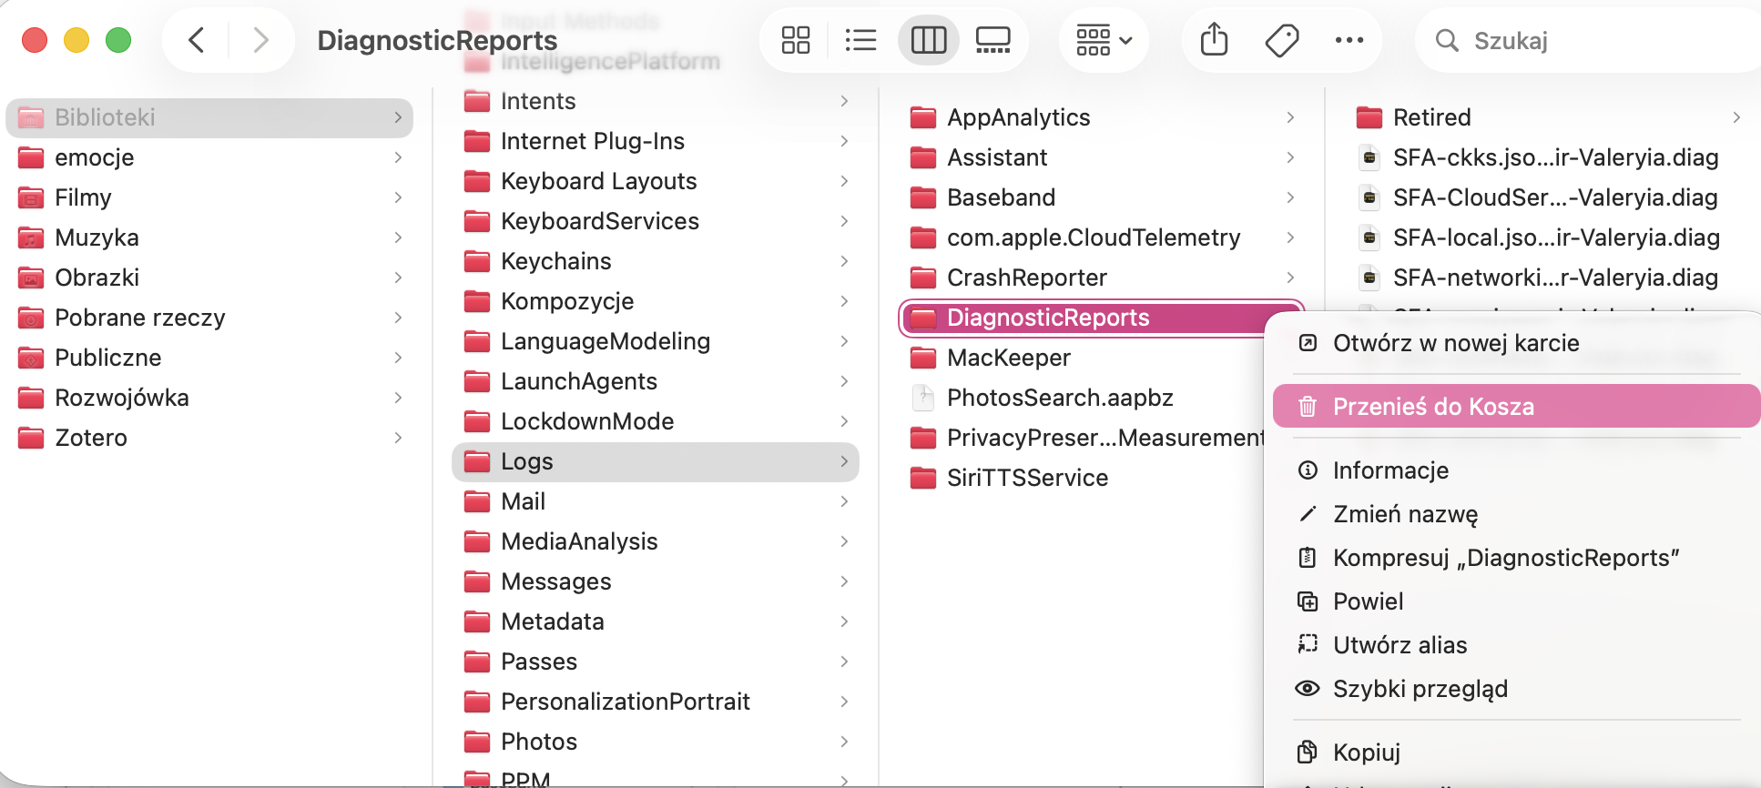
Task: Expand the Biblioteki folder chevron
Action: click(398, 117)
